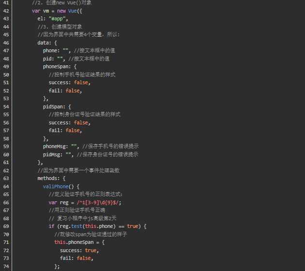Screen dimensions: 305x271
Task: Click the 'pidSpan' property key
Action: 53,106
